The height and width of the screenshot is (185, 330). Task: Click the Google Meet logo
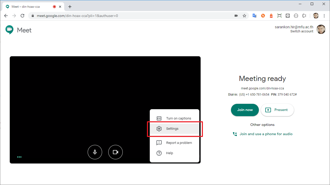click(x=18, y=30)
